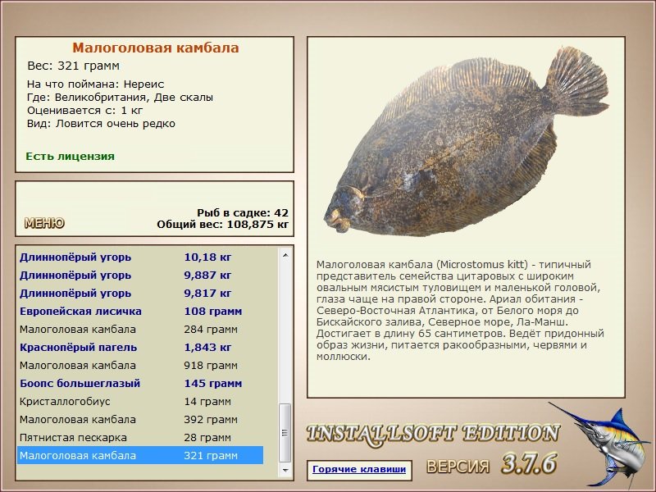Select Боопс большеглазый row
This screenshot has height=492, width=656.
(x=140, y=383)
